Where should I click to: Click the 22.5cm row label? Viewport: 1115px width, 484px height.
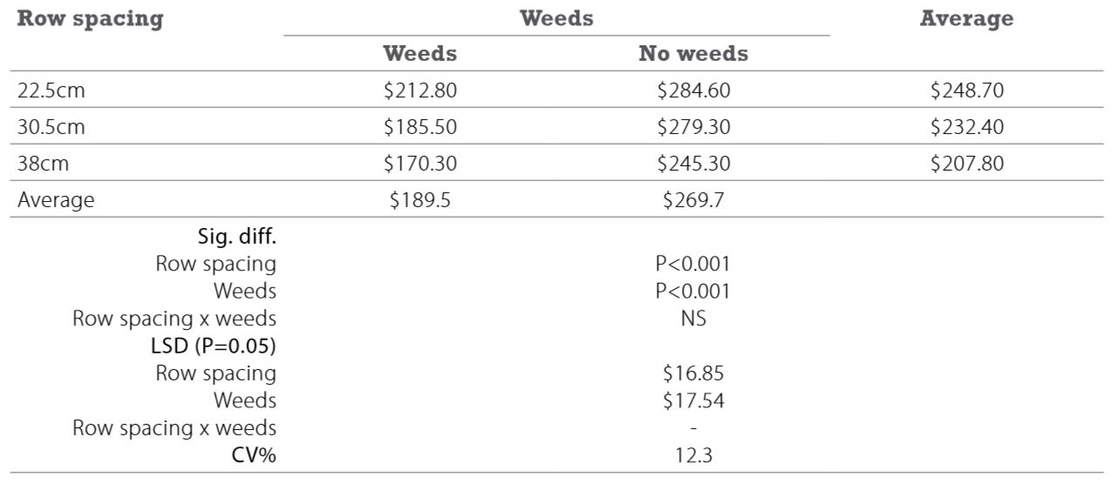pos(51,90)
